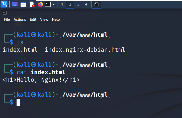
Task: Open the File menu
Action: click(7, 19)
